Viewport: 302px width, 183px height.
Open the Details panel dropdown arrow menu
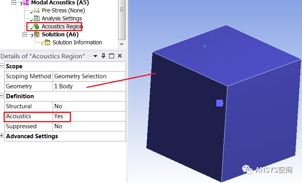click(95, 56)
